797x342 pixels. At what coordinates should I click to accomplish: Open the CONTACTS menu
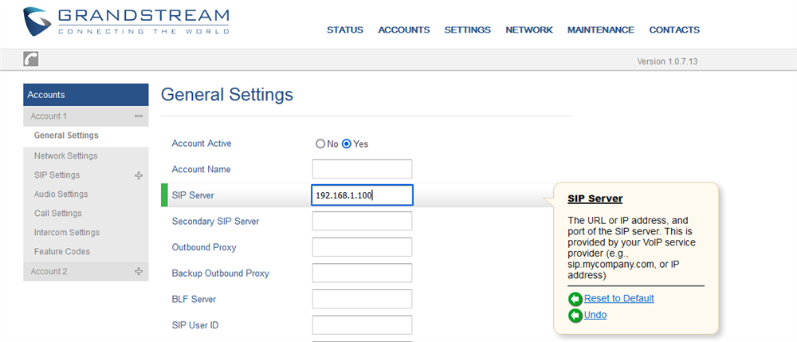pos(673,30)
